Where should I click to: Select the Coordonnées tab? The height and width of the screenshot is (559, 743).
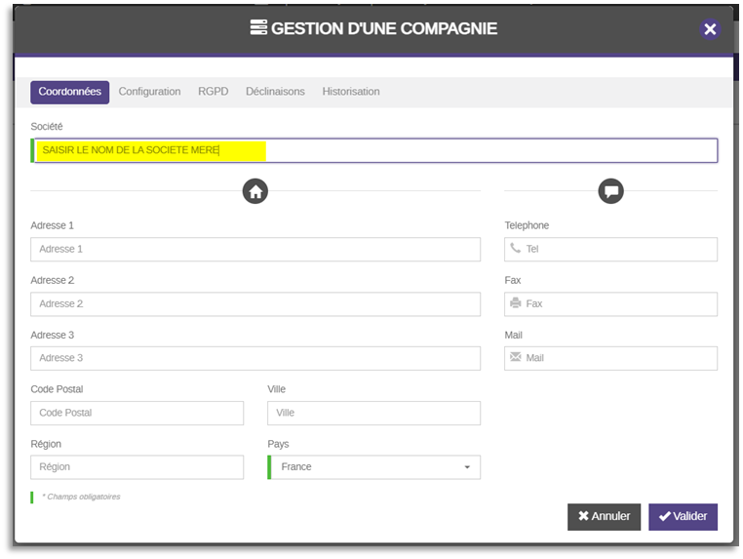click(x=69, y=92)
